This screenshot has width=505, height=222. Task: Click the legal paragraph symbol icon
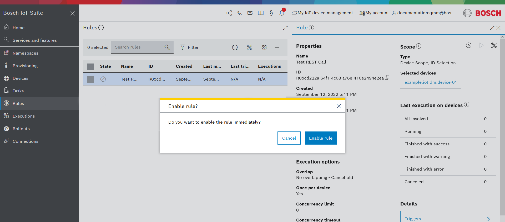(271, 13)
